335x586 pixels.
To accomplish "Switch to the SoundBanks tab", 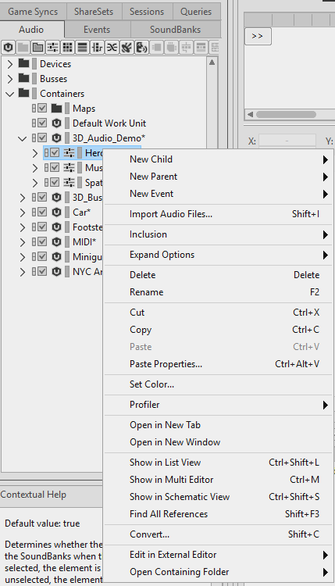I will (x=175, y=30).
